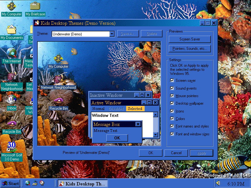Screen dimensions: 251x188
Task: Select the Normal item in the Active Window preview
Action: coord(99,109)
